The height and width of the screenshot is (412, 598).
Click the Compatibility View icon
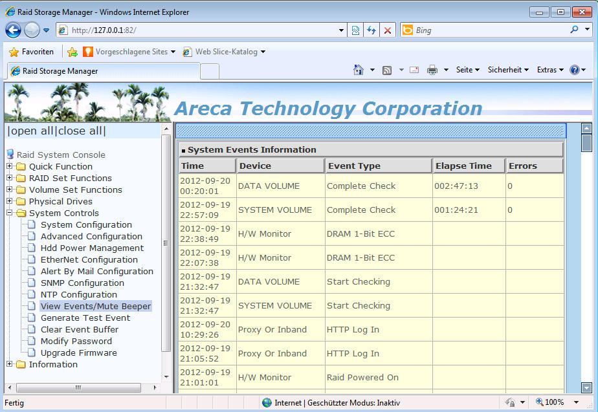[355, 30]
